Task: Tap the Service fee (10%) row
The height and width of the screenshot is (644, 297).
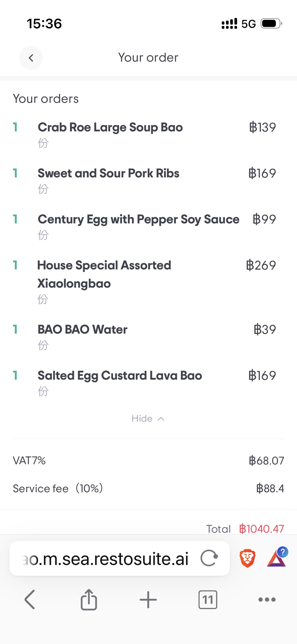Action: tap(148, 488)
